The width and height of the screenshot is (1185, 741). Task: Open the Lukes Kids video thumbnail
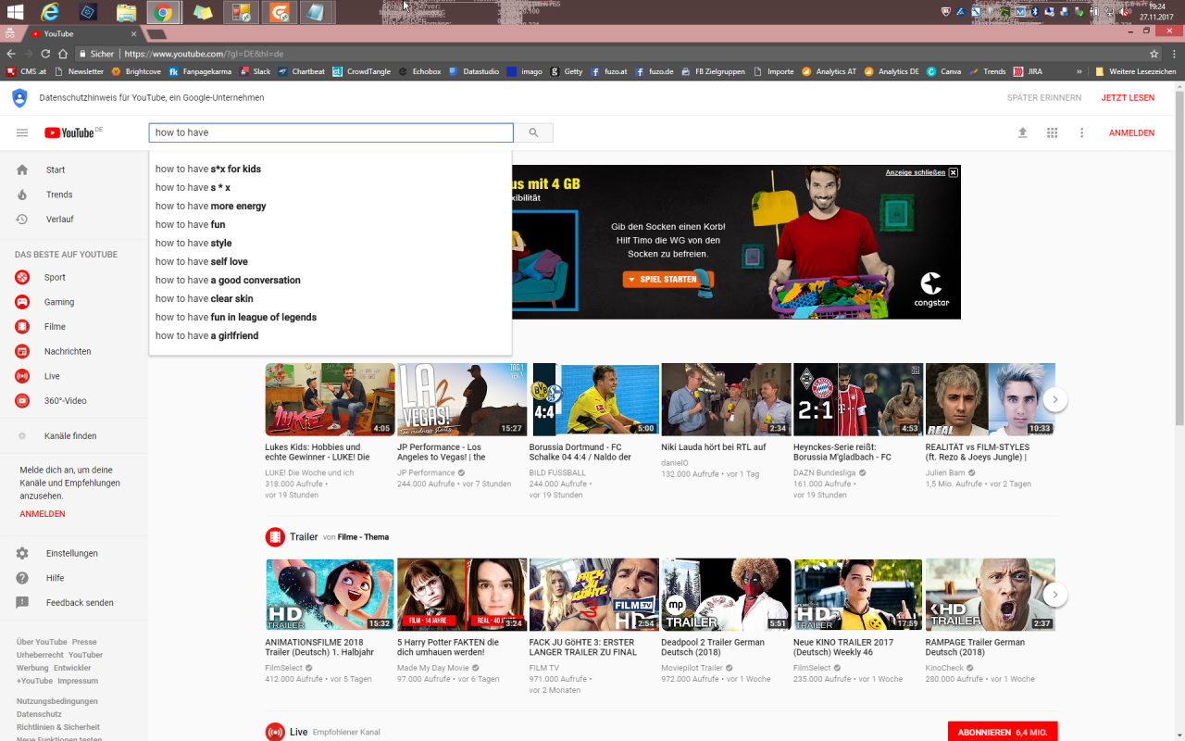tap(330, 399)
